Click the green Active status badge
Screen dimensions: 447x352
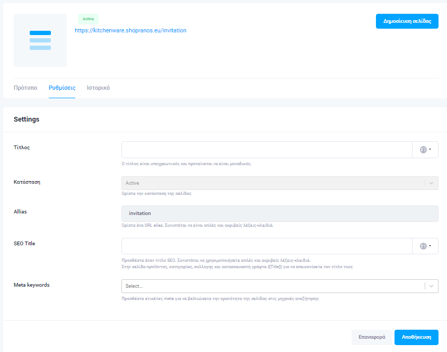(88, 19)
